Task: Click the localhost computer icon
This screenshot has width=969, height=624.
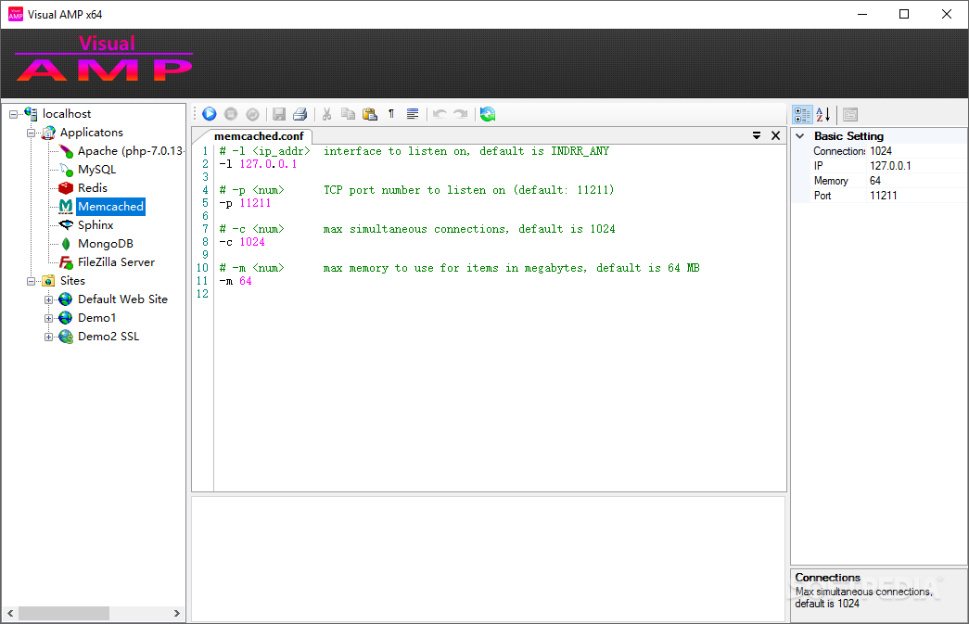Action: point(31,113)
